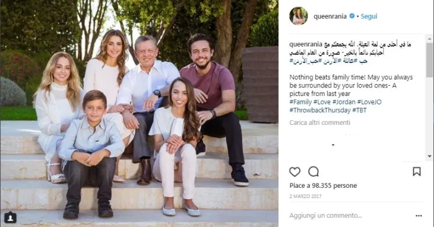Image resolution: width=434 pixels, height=227 pixels.
Task: Click the #TBT hashtag
Action: [x=359, y=110]
